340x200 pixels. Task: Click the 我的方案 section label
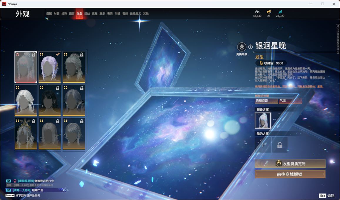(263, 134)
